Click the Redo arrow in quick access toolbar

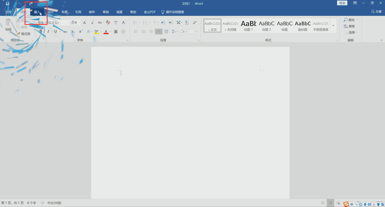click(31, 3)
